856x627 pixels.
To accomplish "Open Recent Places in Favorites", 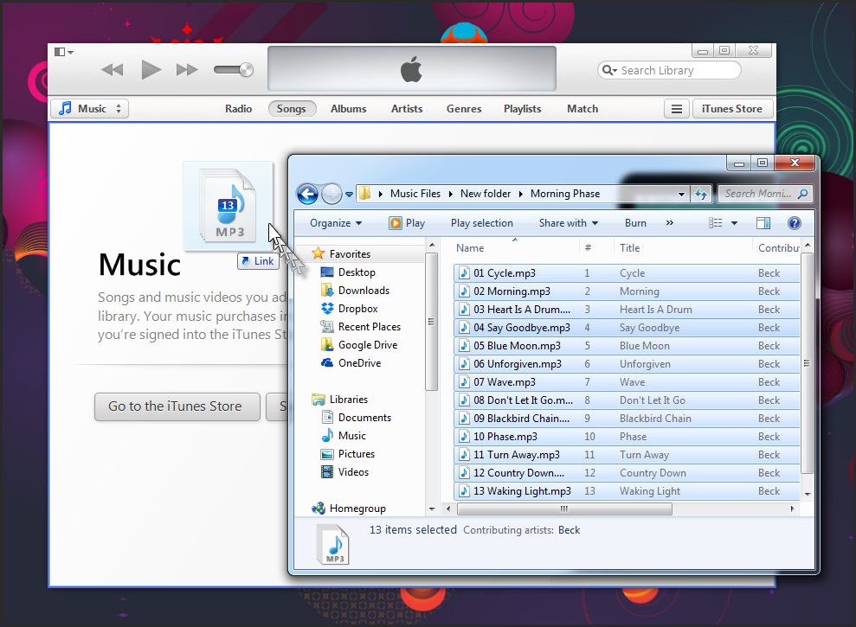I will pos(369,327).
